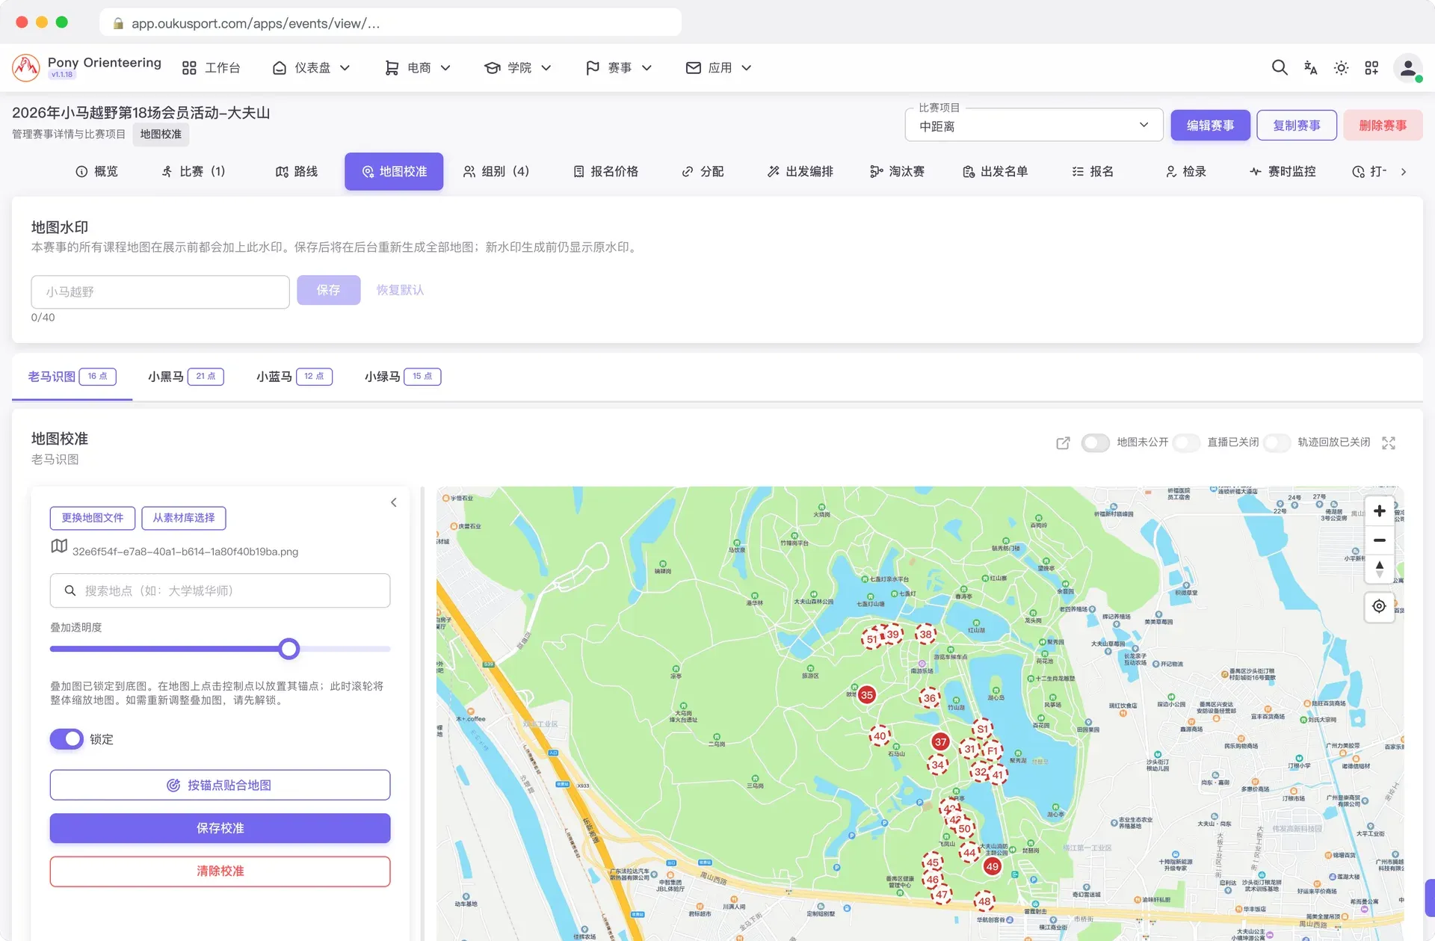Screen dimensions: 1435x941
Task: Click the 编辑赛事 button
Action: (x=1211, y=126)
